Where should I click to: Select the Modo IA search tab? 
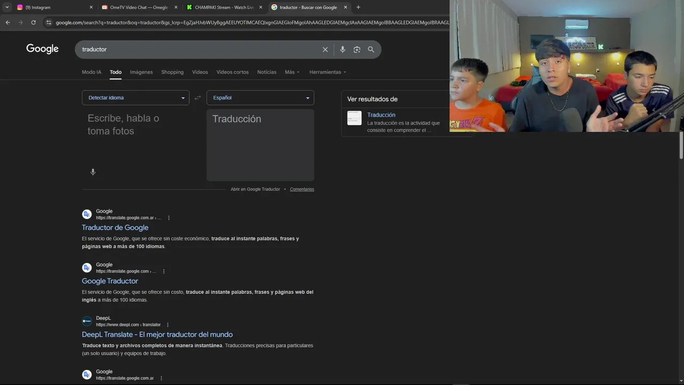click(91, 72)
